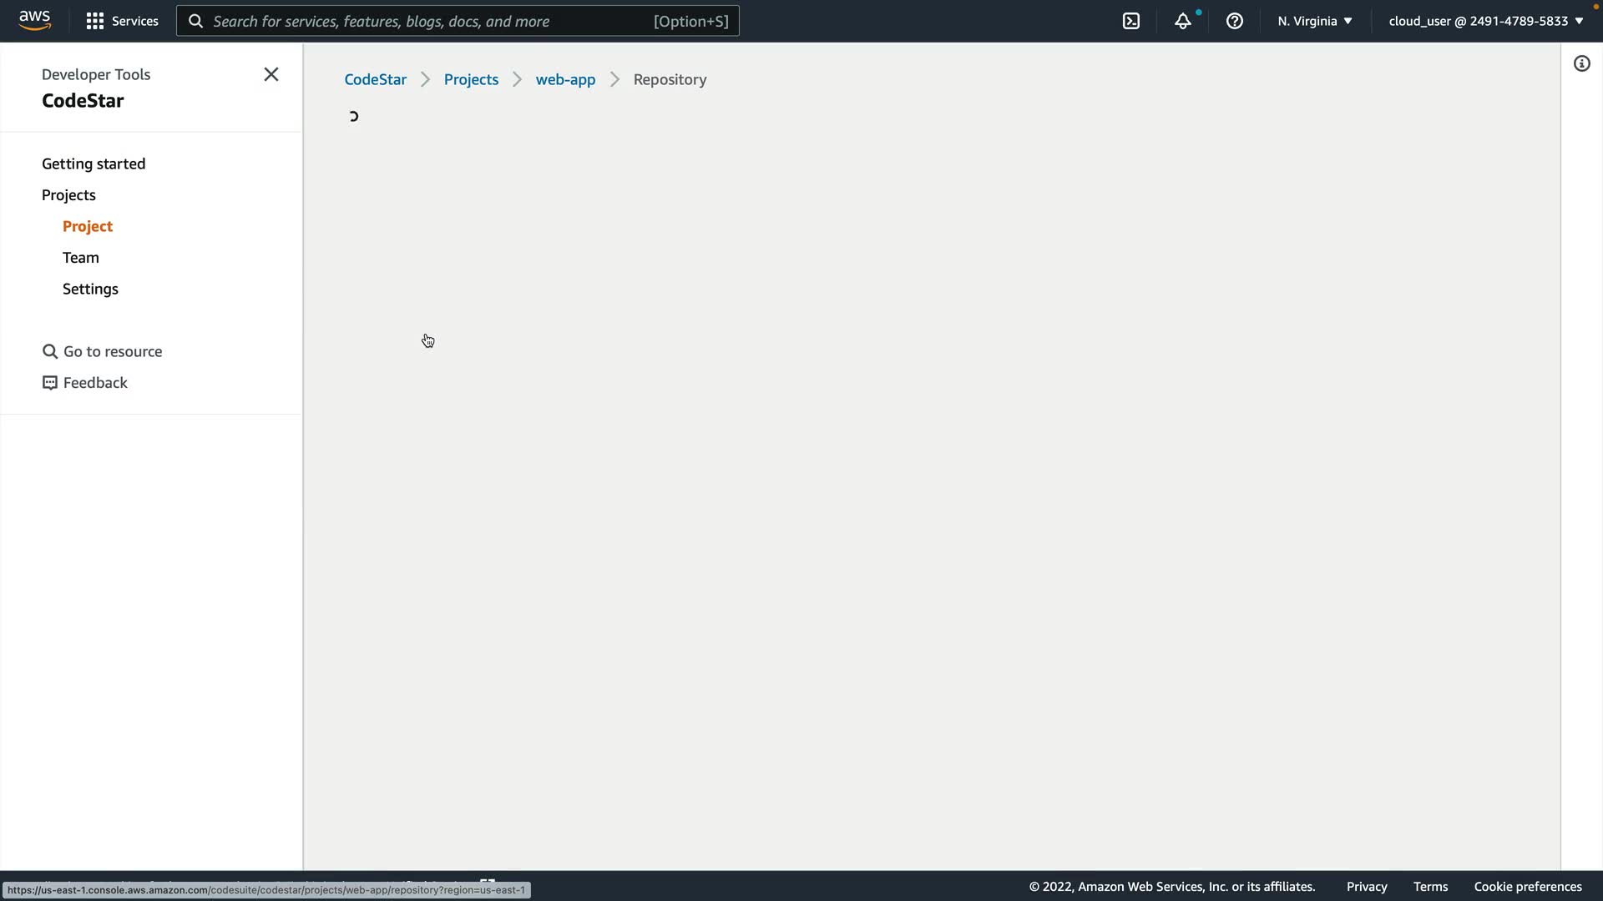This screenshot has width=1603, height=901.
Task: Click Go to resource search icon
Action: tap(50, 351)
